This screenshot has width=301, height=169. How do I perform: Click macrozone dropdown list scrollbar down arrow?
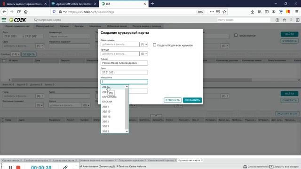point(127,131)
